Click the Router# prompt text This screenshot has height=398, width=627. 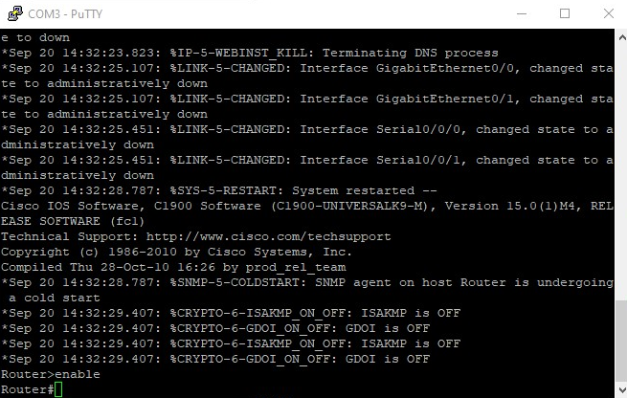pos(27,389)
